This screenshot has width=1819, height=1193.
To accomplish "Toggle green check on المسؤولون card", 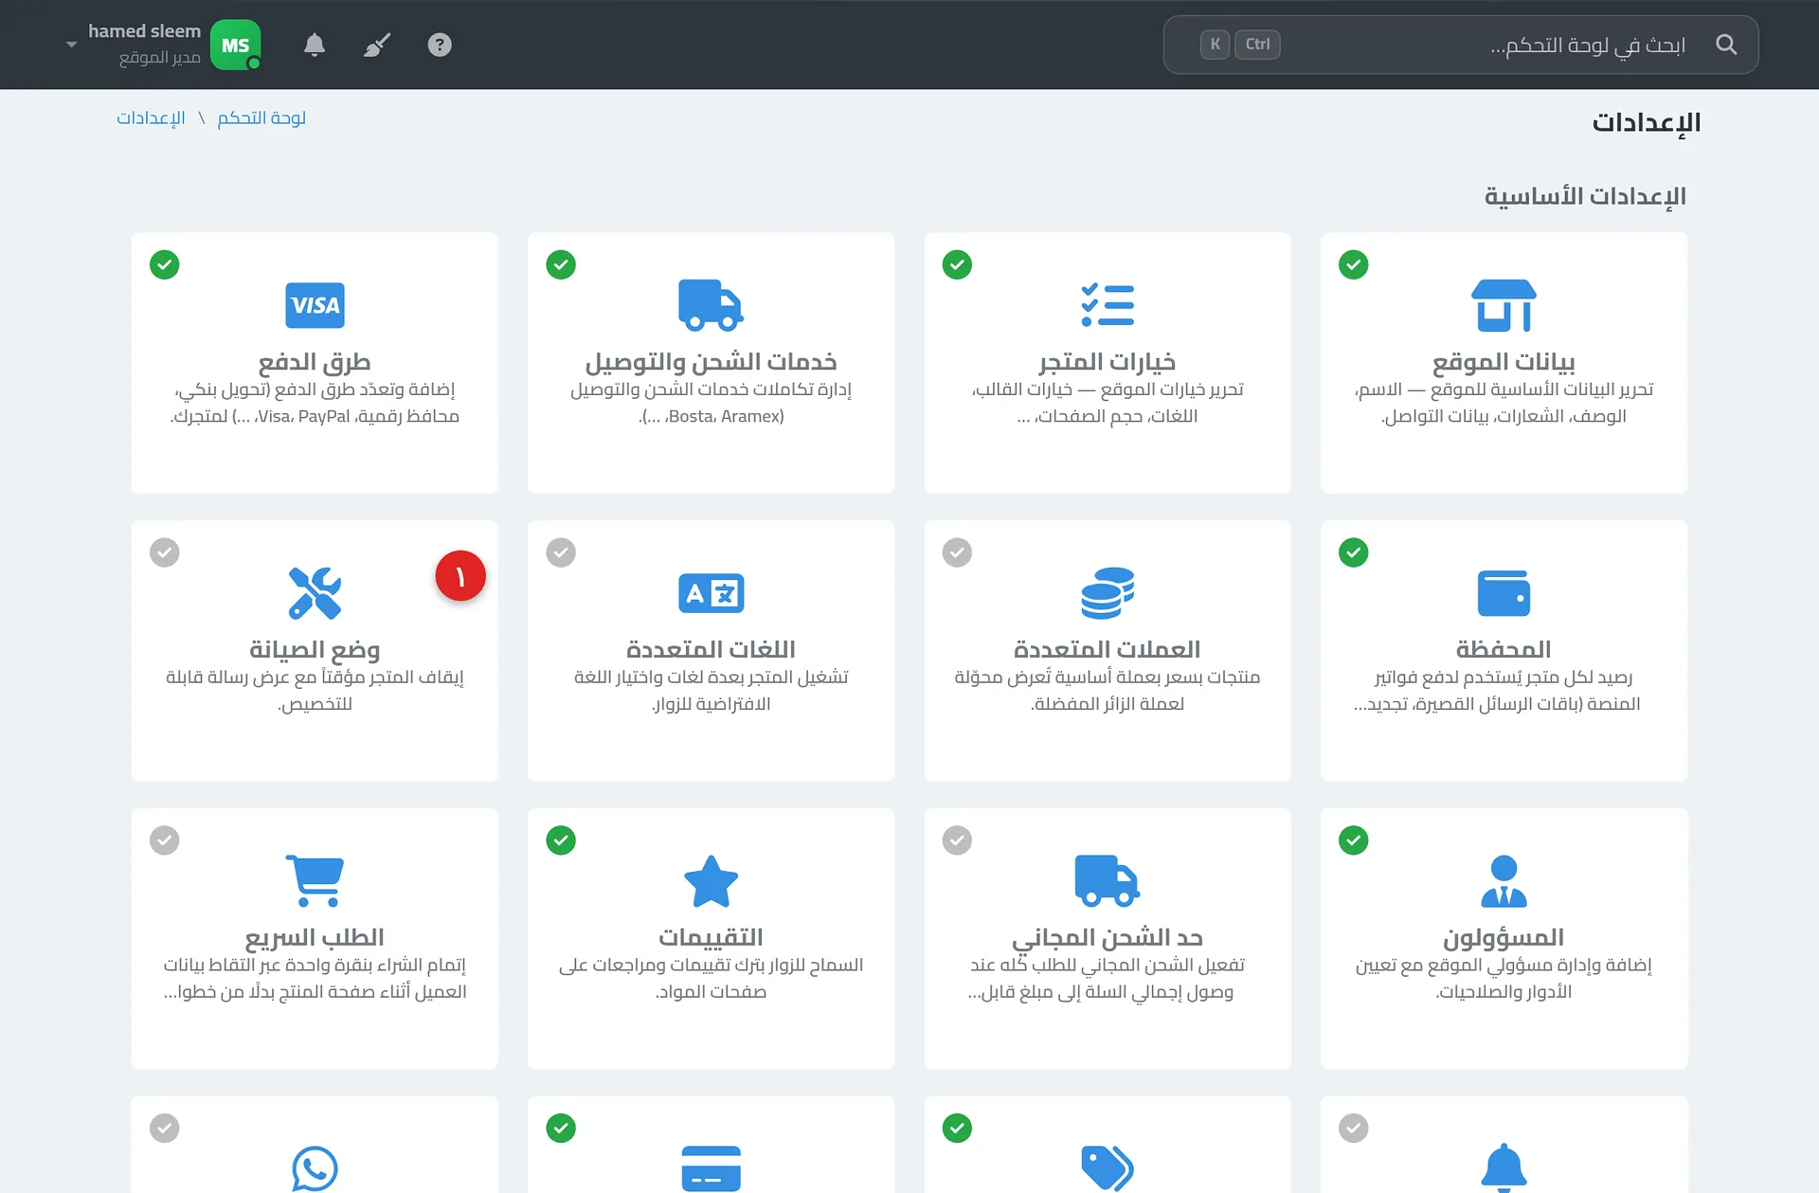I will pyautogui.click(x=1353, y=841).
